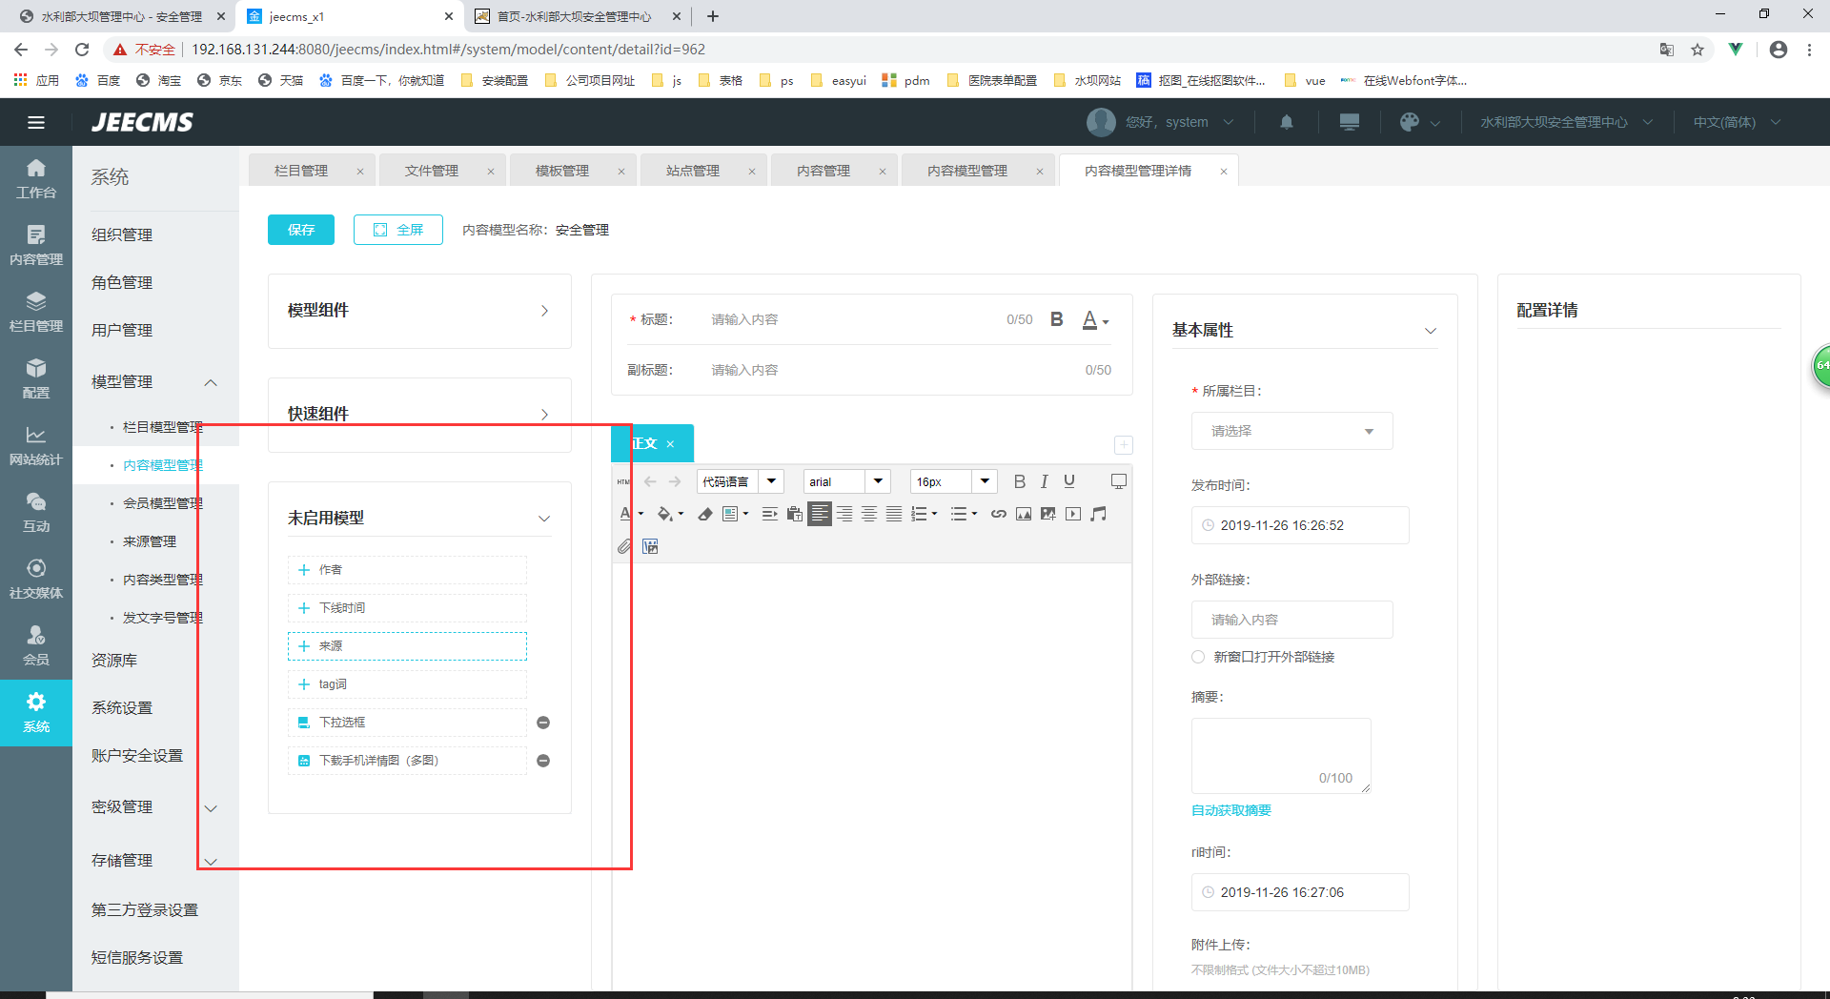Screen dimensions: 1830x999
Task: Toggle bold for the 标题 title field
Action: click(x=1056, y=319)
